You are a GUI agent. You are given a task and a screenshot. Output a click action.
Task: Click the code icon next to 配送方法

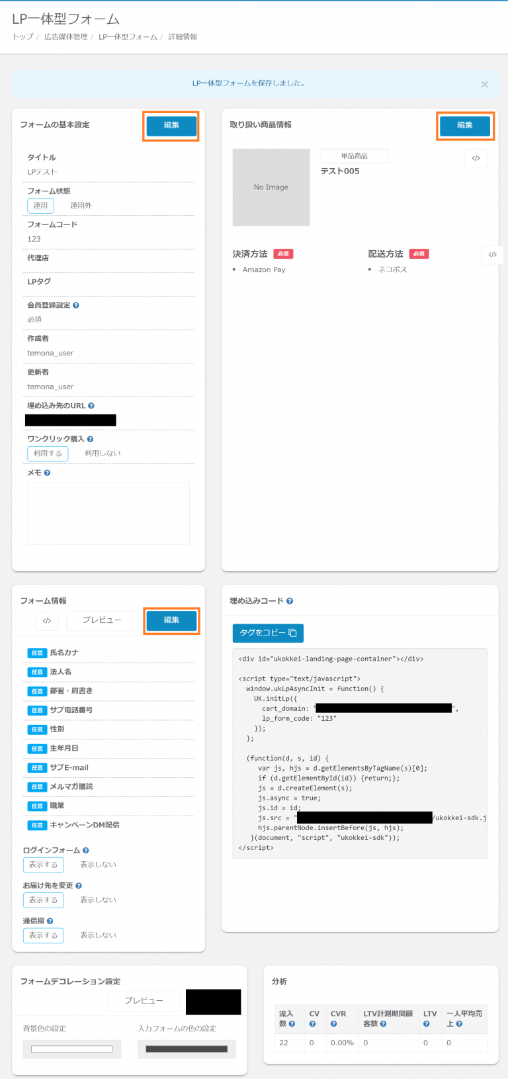click(492, 255)
